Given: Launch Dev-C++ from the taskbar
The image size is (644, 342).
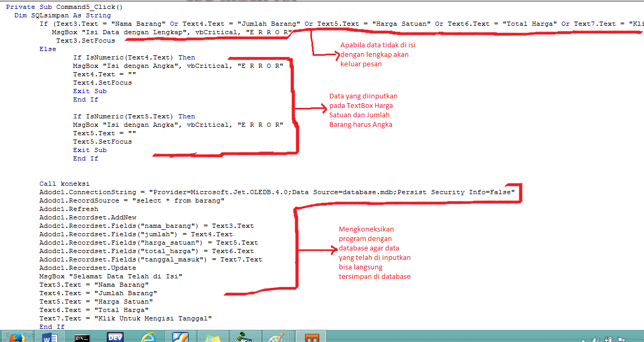Looking at the screenshot, I should click(115, 337).
